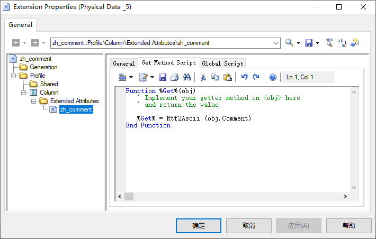Switch to the Get Method Script tab
376x239 pixels.
coord(168,63)
